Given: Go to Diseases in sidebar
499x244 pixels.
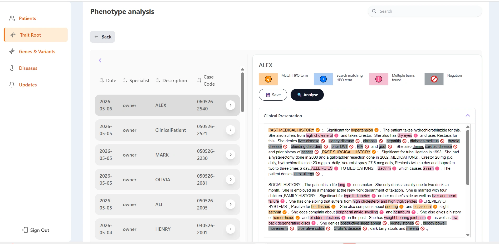Looking at the screenshot, I should pyautogui.click(x=28, y=68).
